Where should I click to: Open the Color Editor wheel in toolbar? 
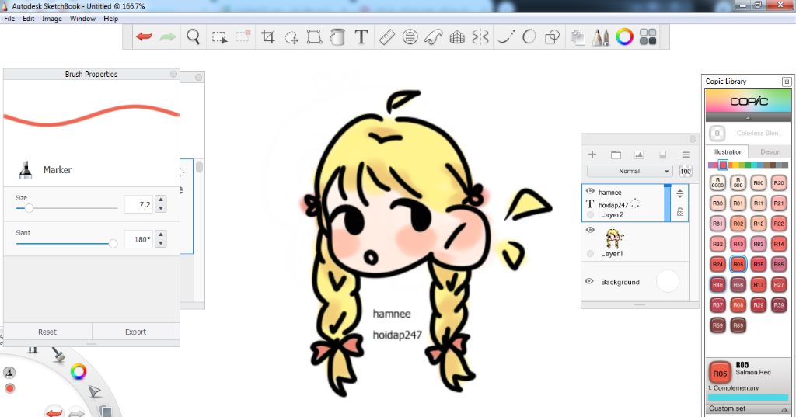624,36
